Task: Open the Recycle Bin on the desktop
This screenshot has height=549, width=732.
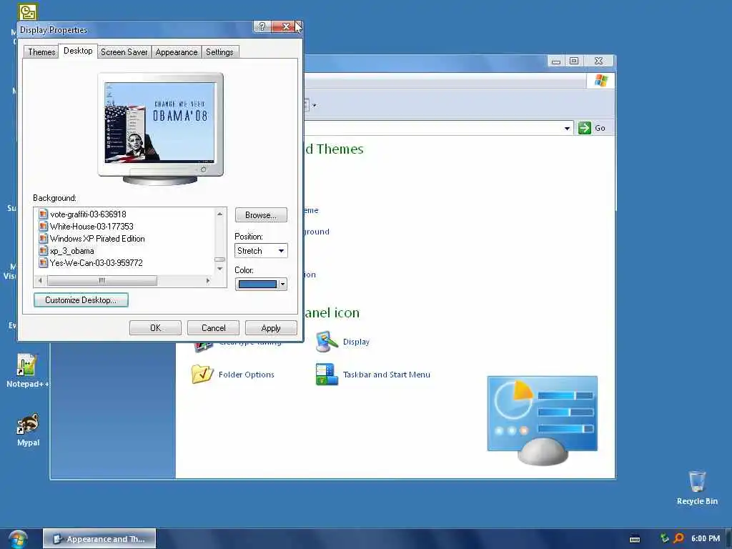Action: [697, 488]
